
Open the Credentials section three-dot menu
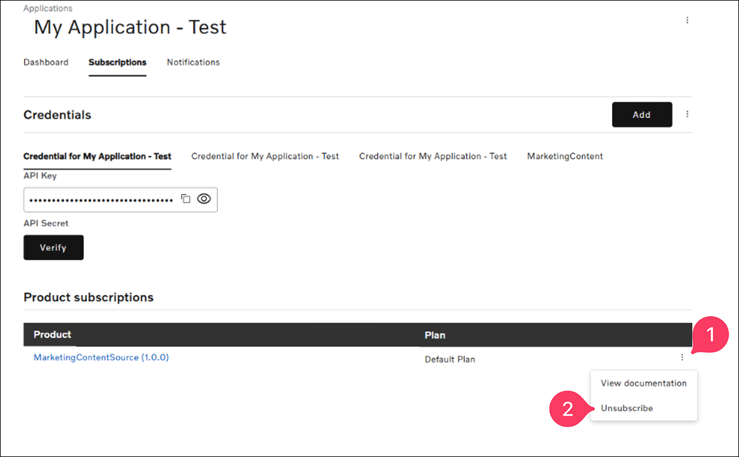point(687,115)
